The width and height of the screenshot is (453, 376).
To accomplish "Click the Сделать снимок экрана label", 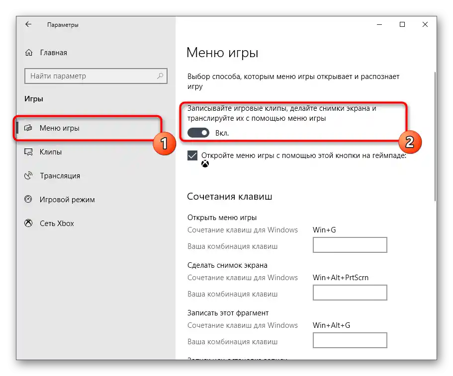I will point(227,265).
